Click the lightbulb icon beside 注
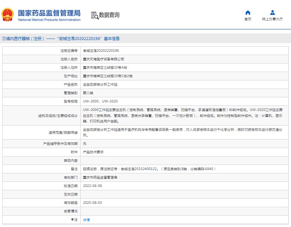 pyautogui.click(x=72, y=220)
